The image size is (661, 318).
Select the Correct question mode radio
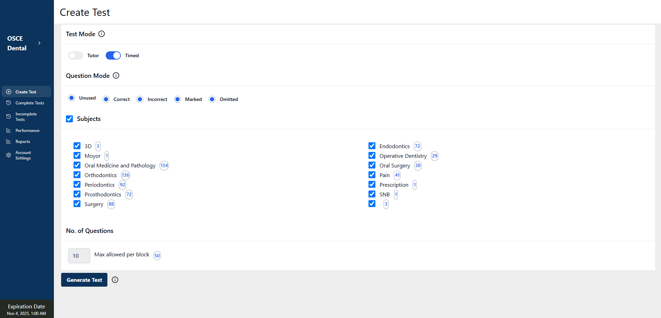tap(106, 99)
